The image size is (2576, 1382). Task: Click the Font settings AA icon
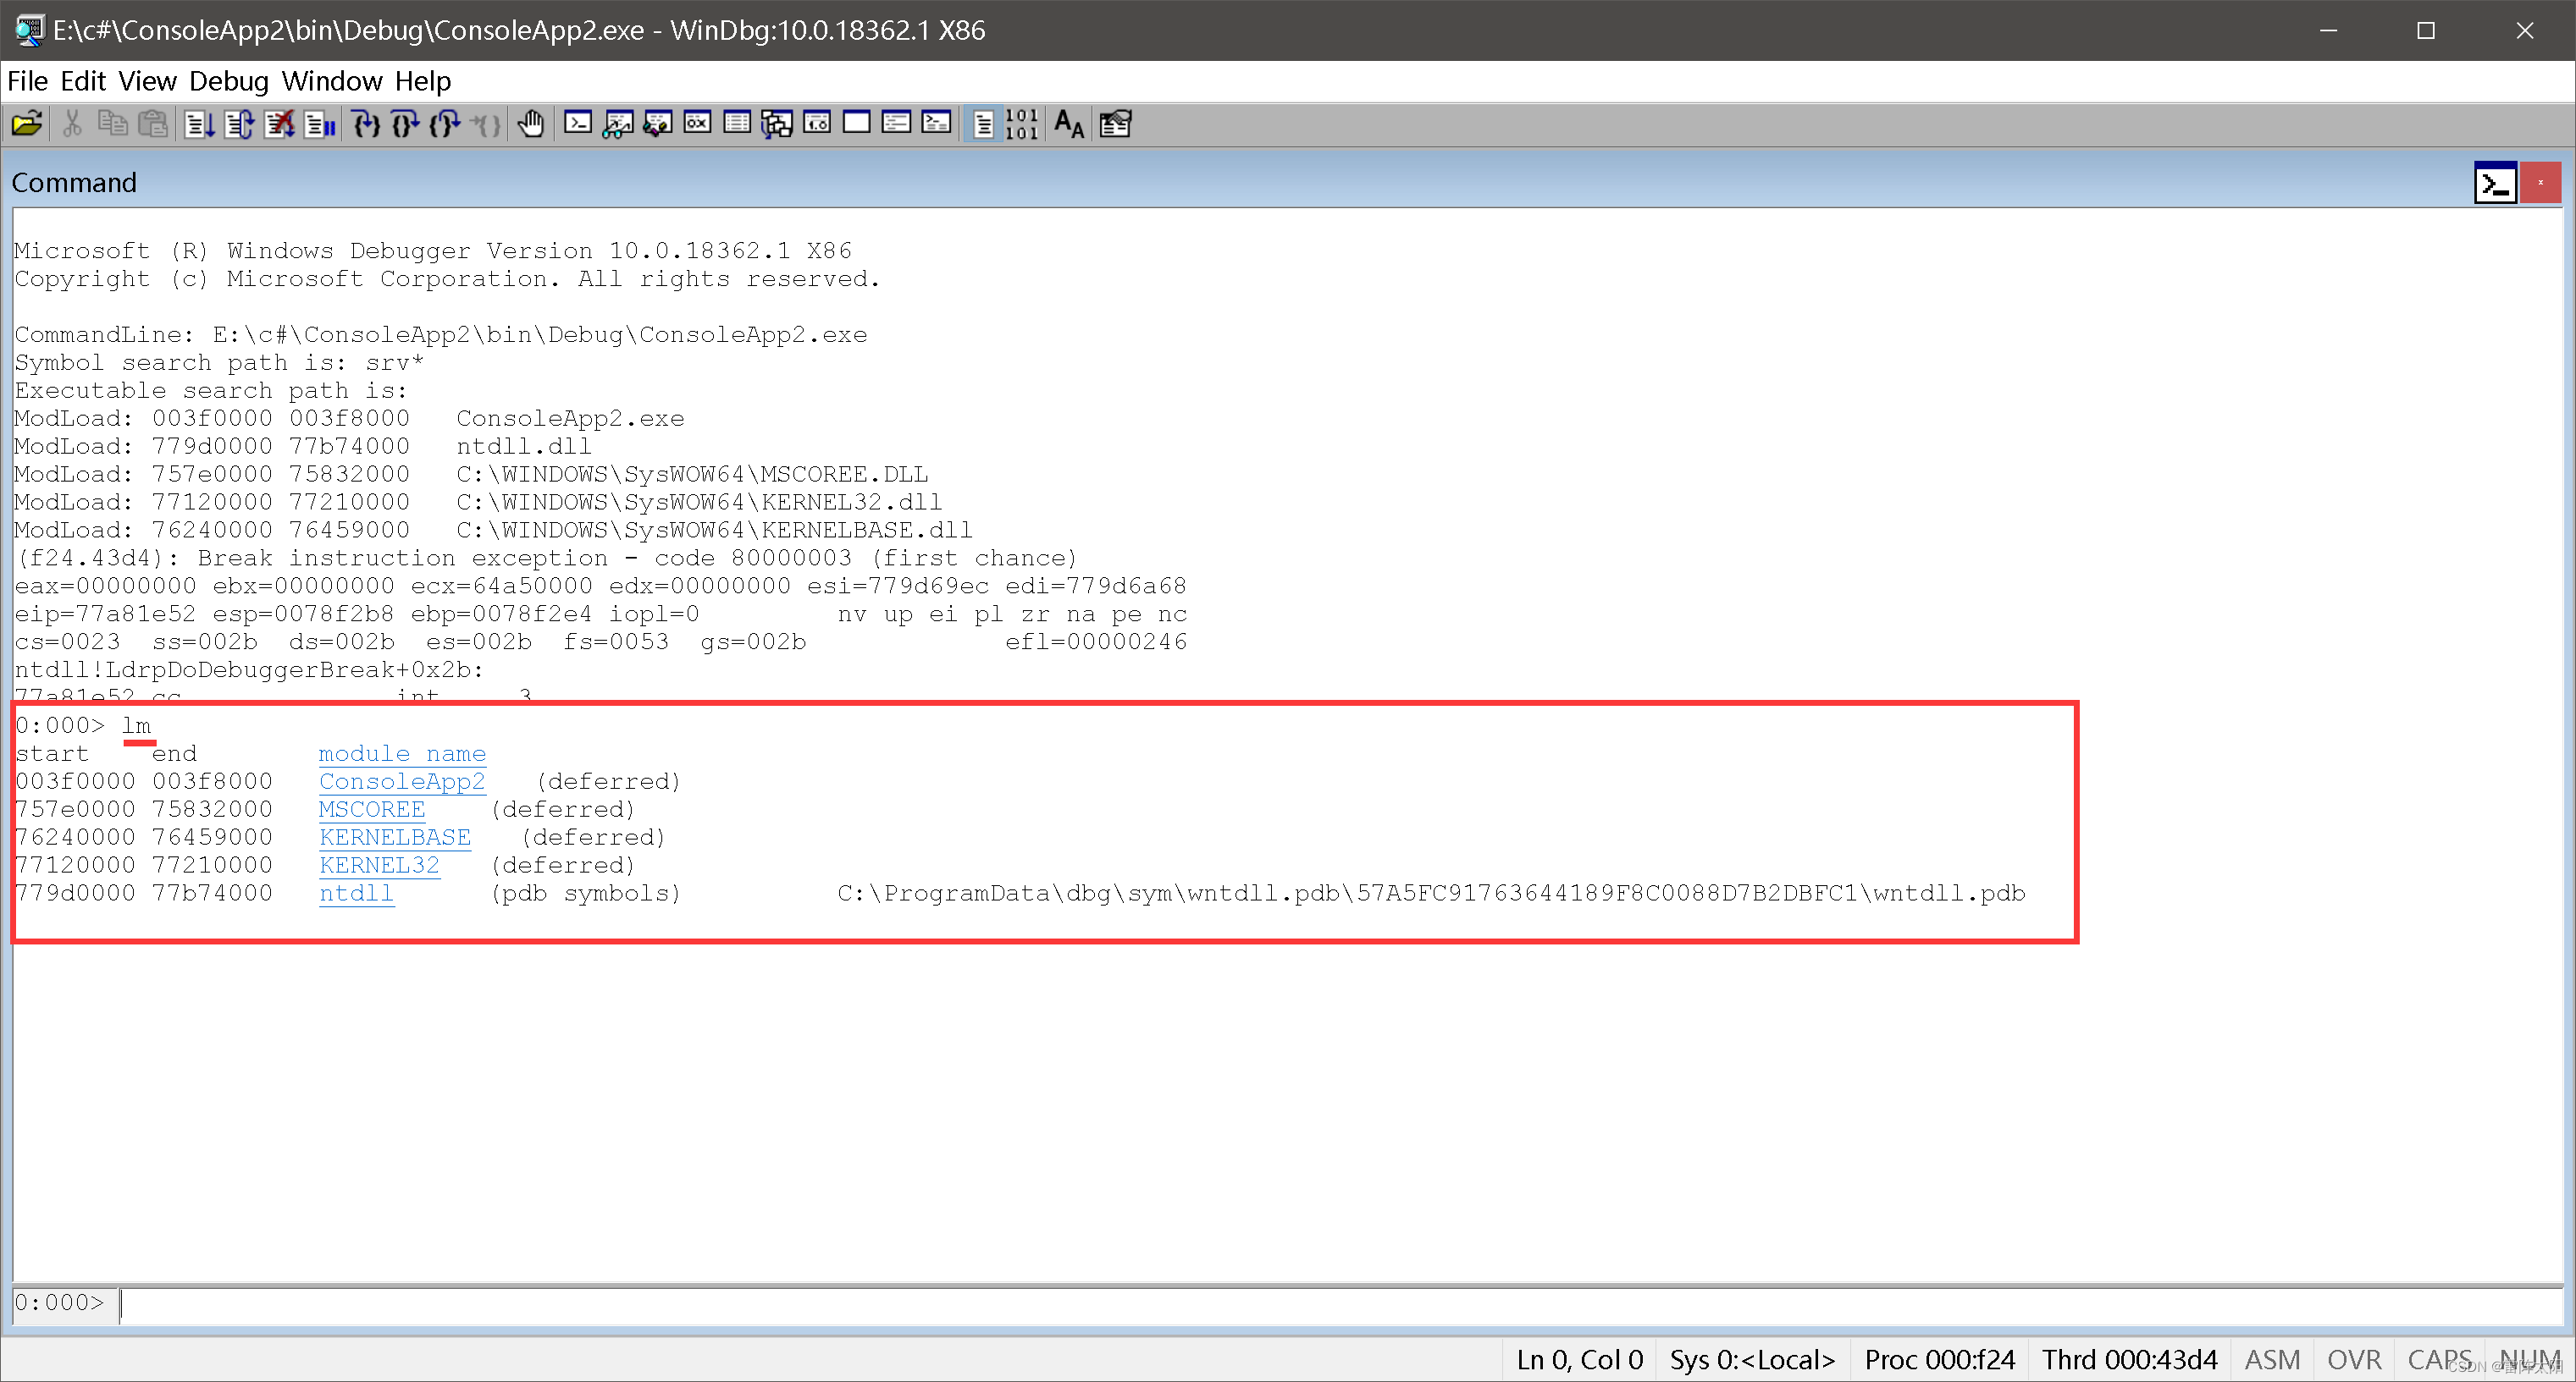click(1067, 124)
